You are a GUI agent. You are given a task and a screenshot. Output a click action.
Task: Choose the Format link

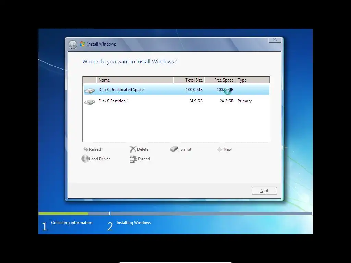(185, 149)
